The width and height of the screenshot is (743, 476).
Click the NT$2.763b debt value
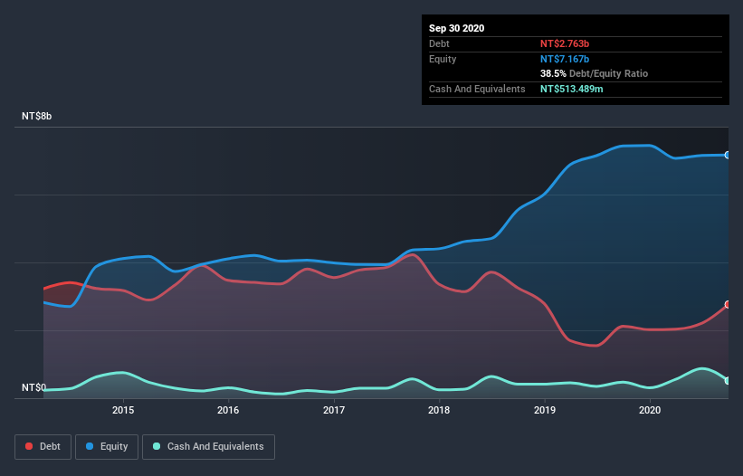pyautogui.click(x=565, y=43)
